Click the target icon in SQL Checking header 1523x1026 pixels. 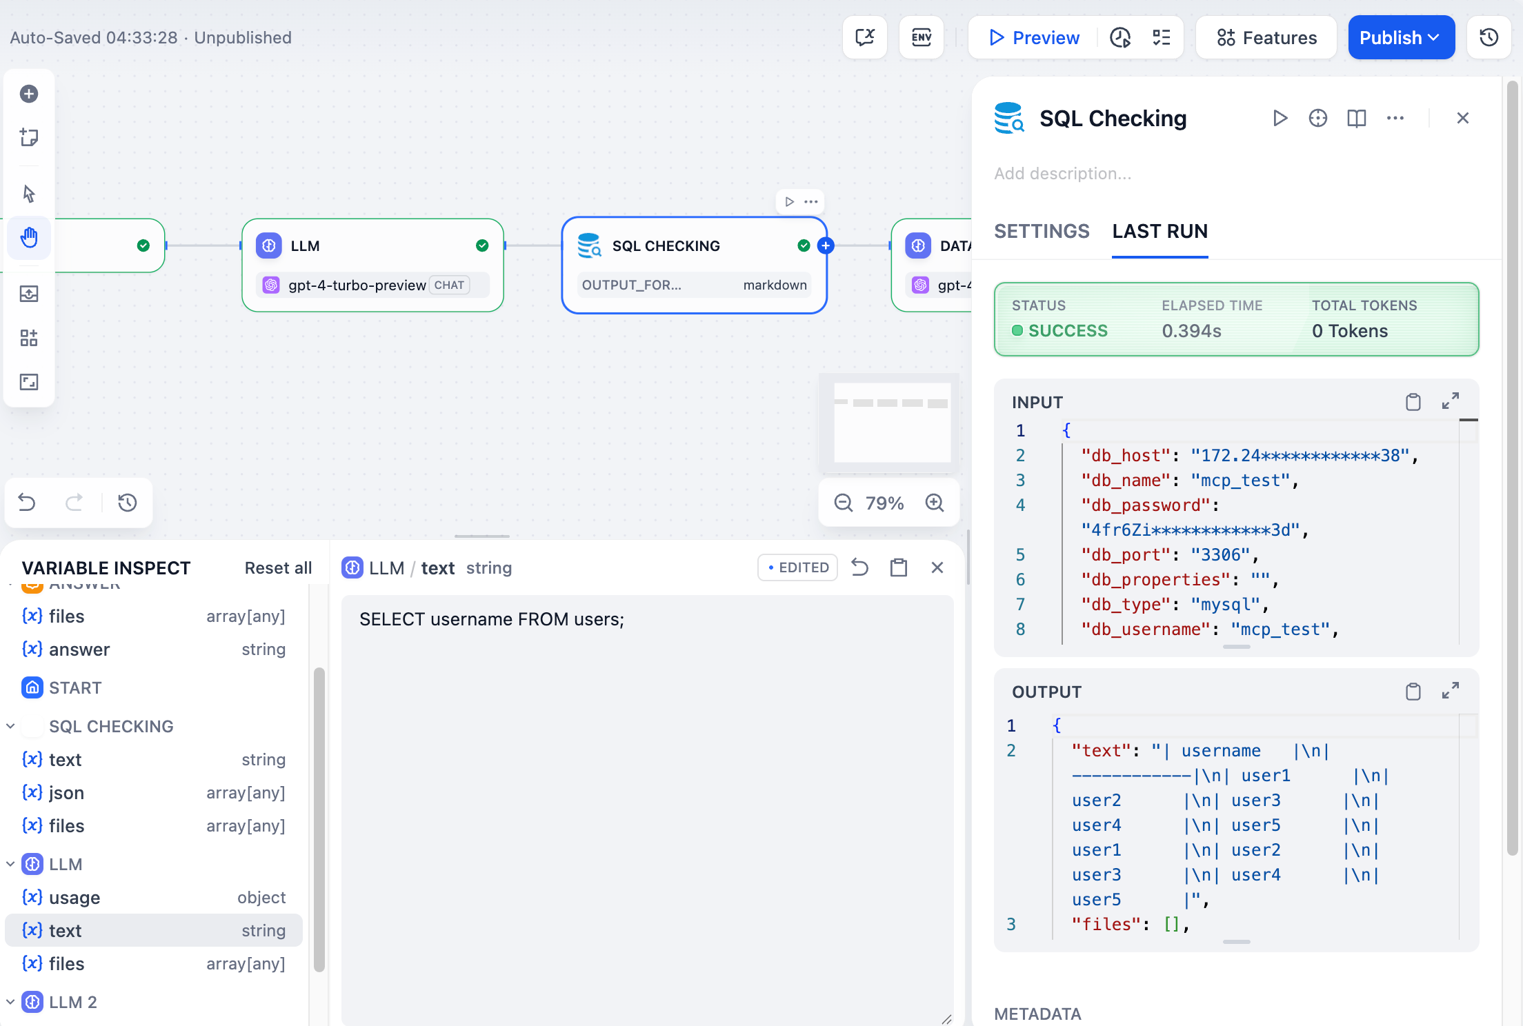(1318, 118)
